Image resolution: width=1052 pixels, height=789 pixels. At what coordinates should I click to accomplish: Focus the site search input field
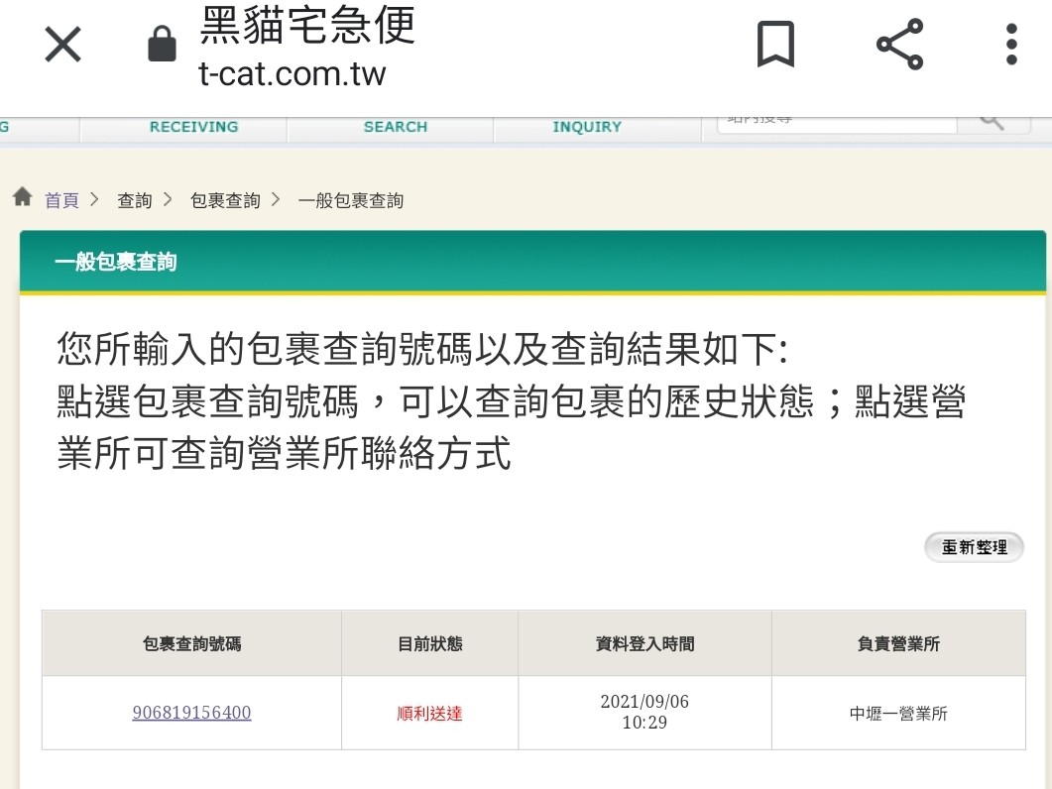pos(837,124)
